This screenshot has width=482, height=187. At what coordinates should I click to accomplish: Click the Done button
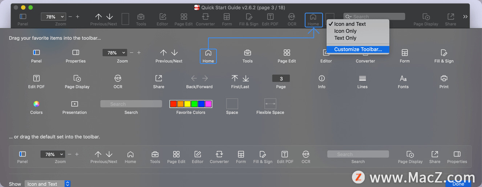click(458, 184)
